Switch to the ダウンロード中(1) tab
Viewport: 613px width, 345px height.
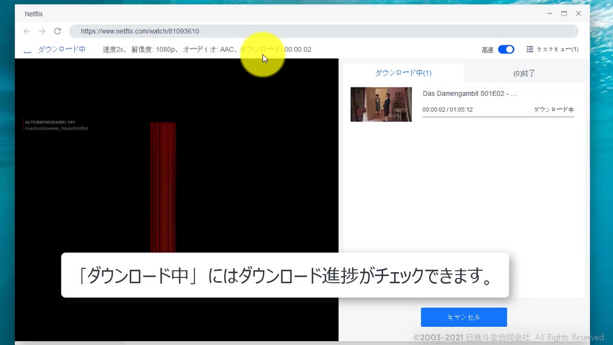pos(404,73)
